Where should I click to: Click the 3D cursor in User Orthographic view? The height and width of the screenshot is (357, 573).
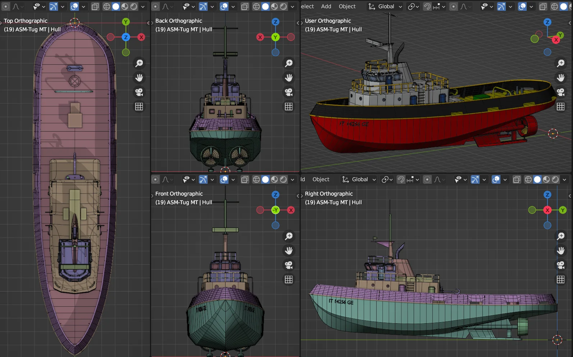pos(553,134)
